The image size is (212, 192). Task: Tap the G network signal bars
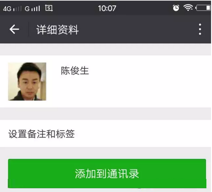click(x=32, y=9)
